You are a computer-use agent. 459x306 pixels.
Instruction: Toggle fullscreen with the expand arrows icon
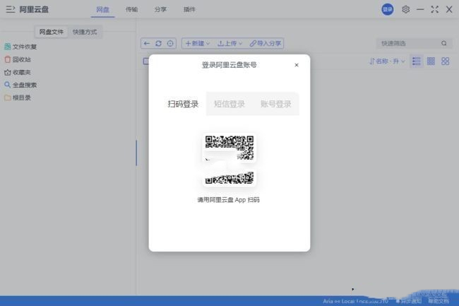(x=434, y=10)
